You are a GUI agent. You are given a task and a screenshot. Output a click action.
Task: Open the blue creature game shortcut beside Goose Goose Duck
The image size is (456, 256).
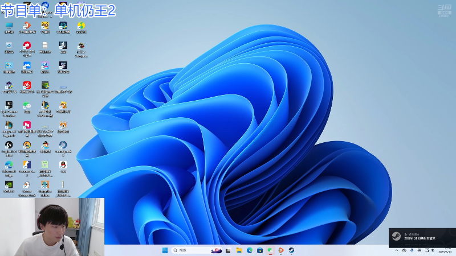(x=45, y=189)
